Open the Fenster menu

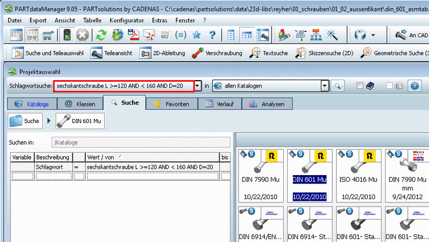click(185, 20)
